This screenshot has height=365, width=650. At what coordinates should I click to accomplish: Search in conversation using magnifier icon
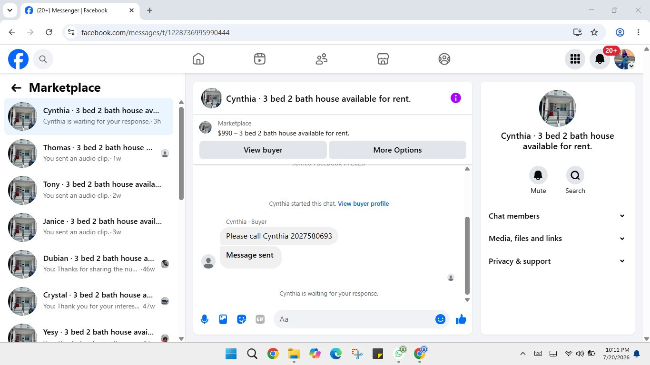pyautogui.click(x=575, y=175)
